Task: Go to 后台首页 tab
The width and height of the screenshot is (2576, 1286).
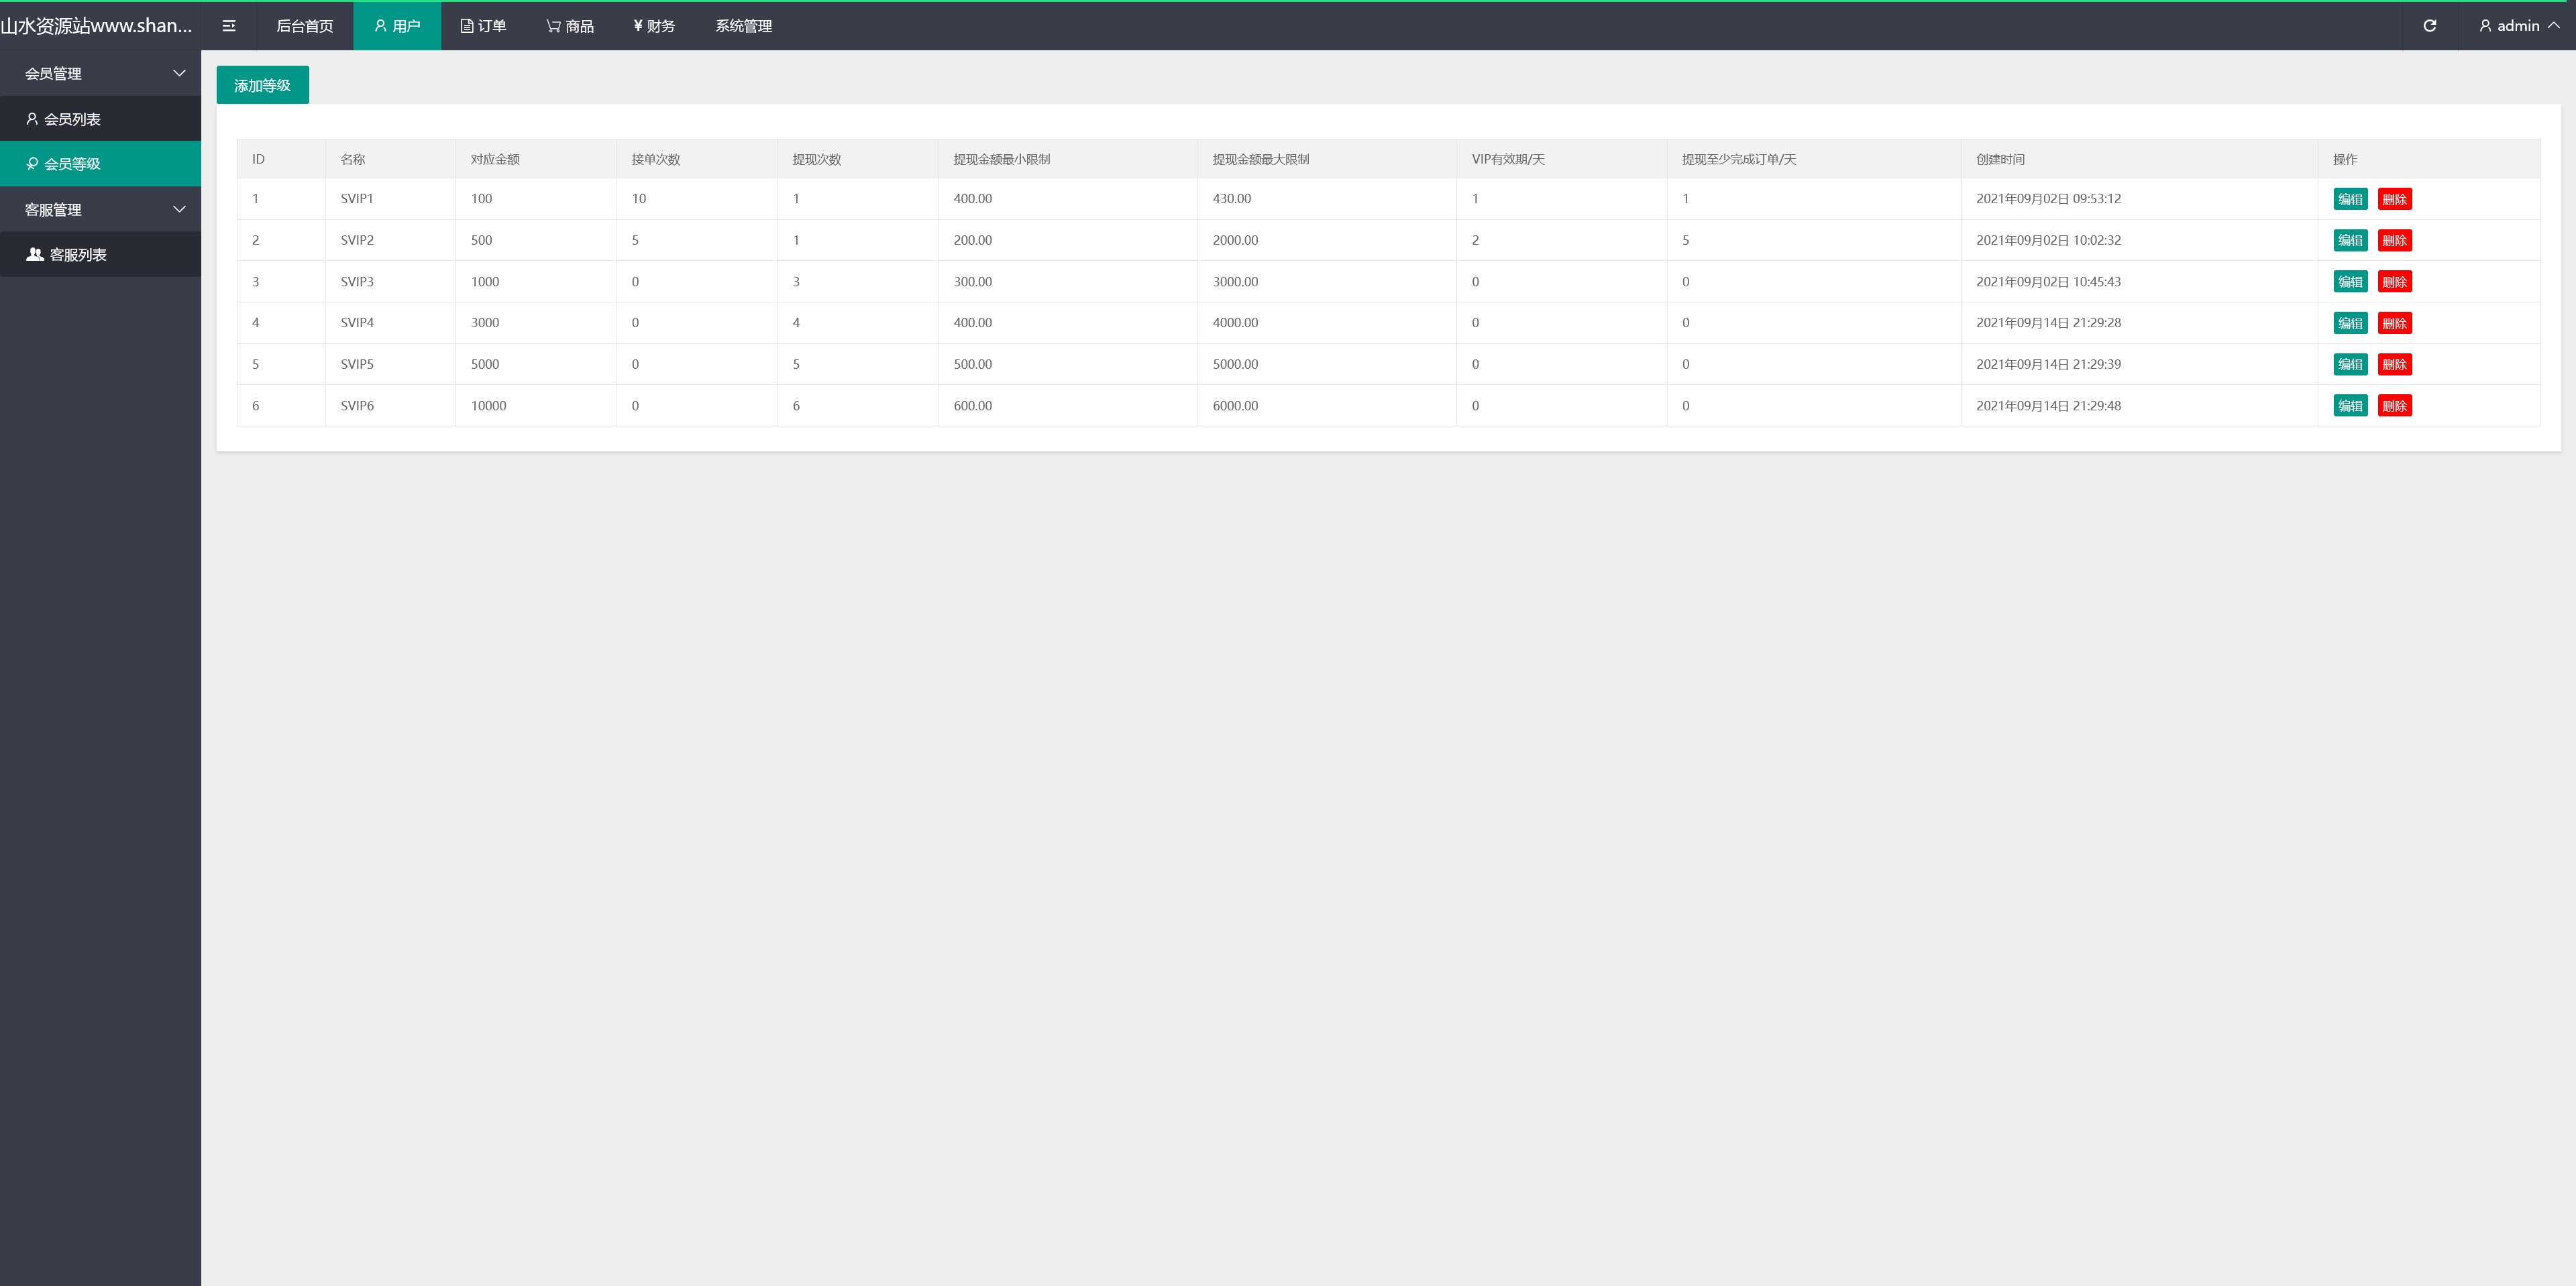Action: pos(304,26)
